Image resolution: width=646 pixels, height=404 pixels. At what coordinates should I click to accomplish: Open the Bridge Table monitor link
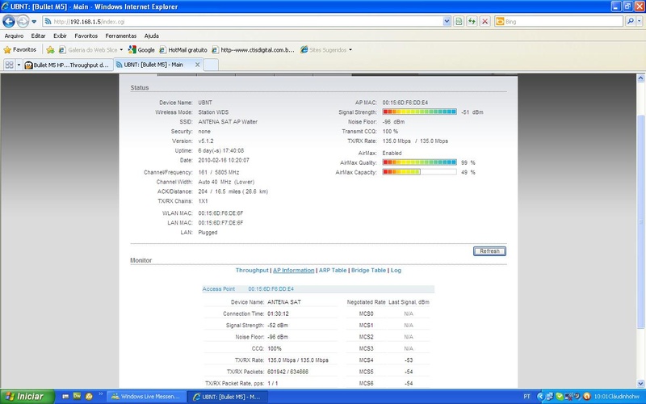[x=368, y=271]
